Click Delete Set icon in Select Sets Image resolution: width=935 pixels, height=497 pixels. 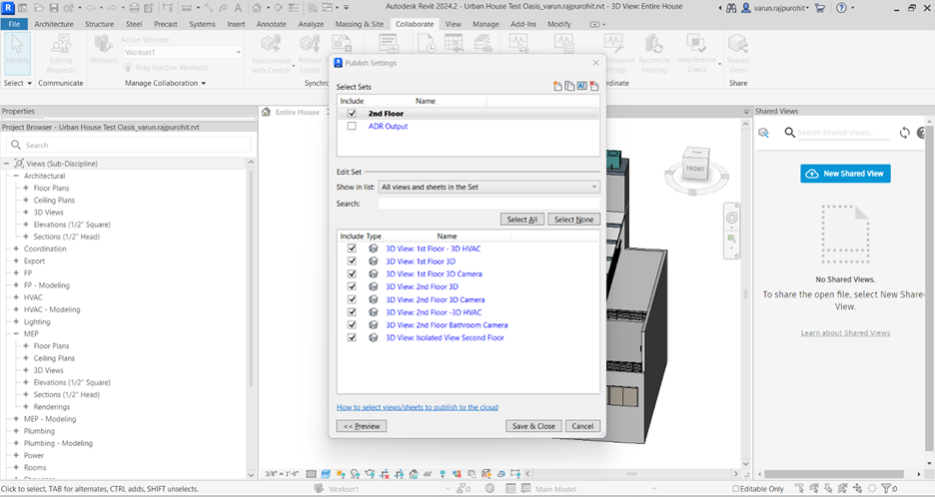click(x=594, y=87)
